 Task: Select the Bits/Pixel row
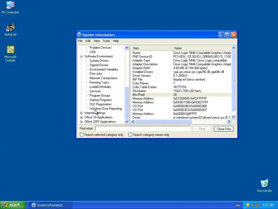[x=181, y=95]
